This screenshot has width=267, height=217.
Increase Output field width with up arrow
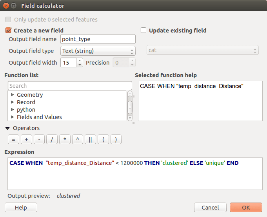[x=80, y=61]
